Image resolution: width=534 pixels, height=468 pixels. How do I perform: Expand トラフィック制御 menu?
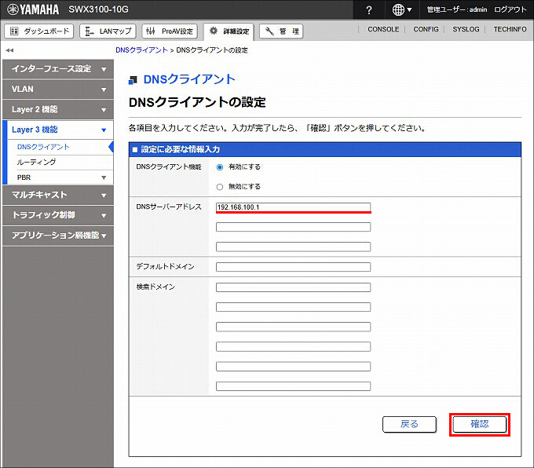pos(58,215)
